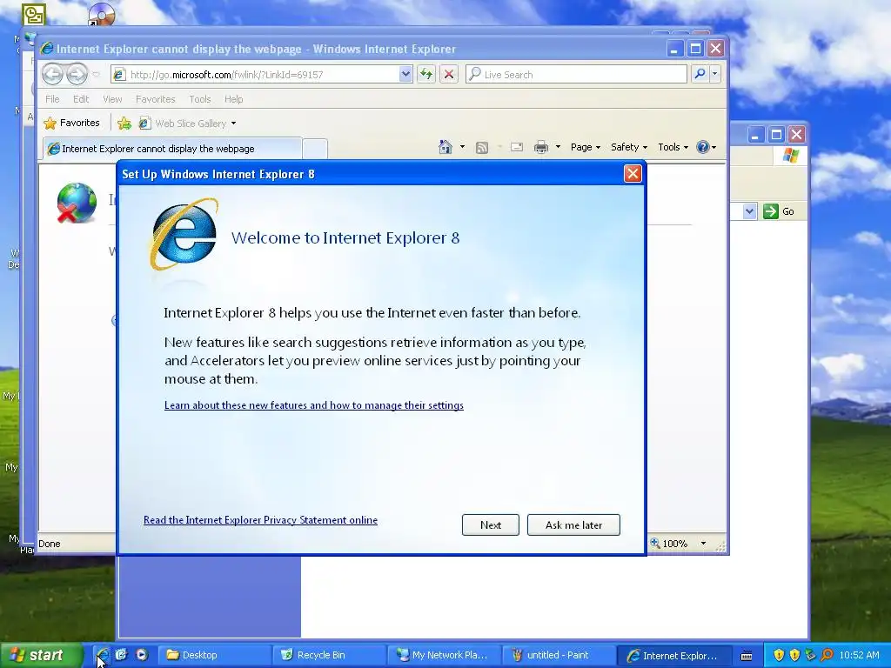This screenshot has height=668, width=891.
Task: Click the Read Mail envelope icon
Action: pyautogui.click(x=517, y=147)
